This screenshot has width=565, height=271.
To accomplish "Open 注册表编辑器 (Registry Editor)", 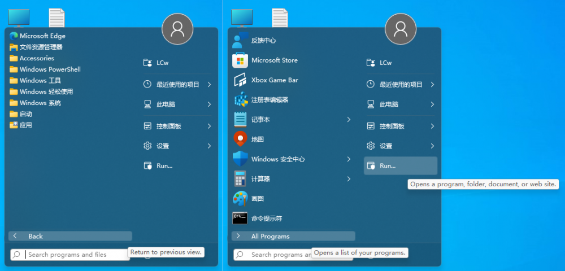I will click(x=293, y=100).
